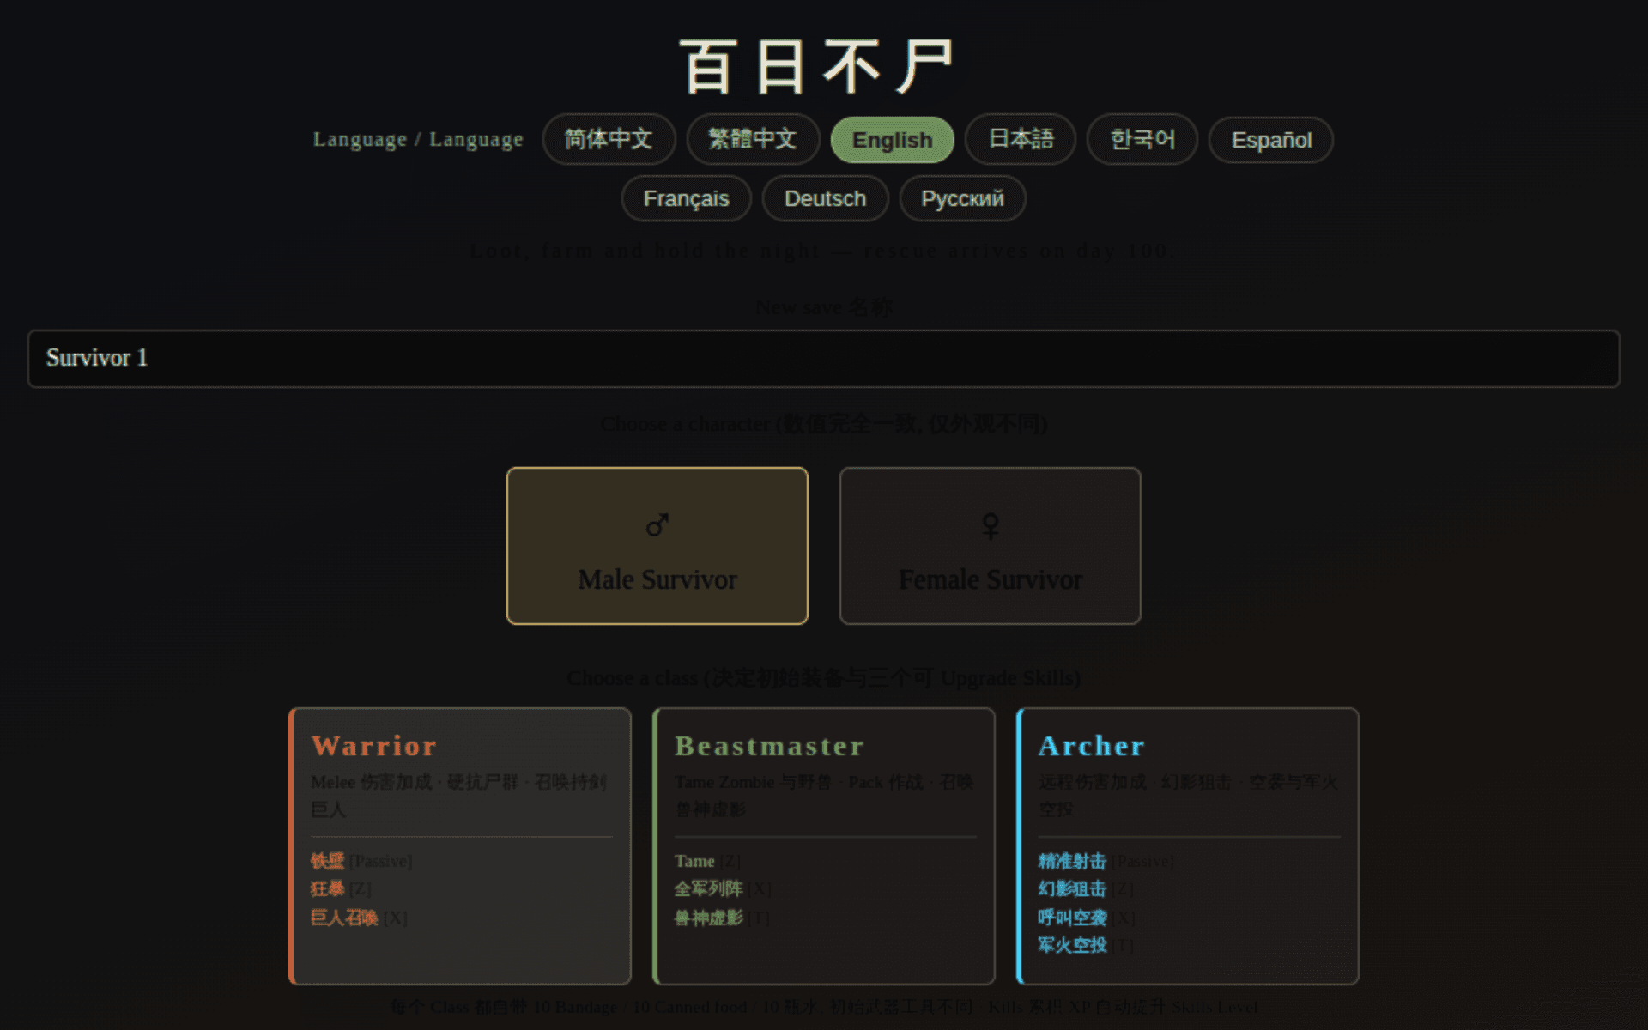The height and width of the screenshot is (1030, 1648).
Task: Click the Beastmaster class heading
Action: (x=769, y=746)
